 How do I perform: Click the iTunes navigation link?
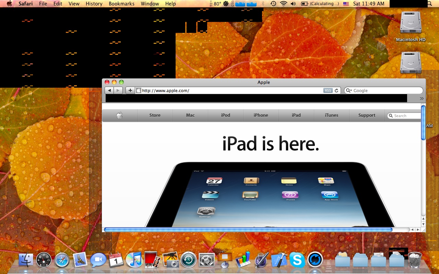[x=332, y=115]
